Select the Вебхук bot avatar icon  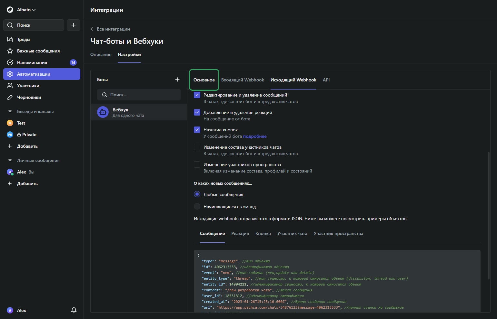103,112
